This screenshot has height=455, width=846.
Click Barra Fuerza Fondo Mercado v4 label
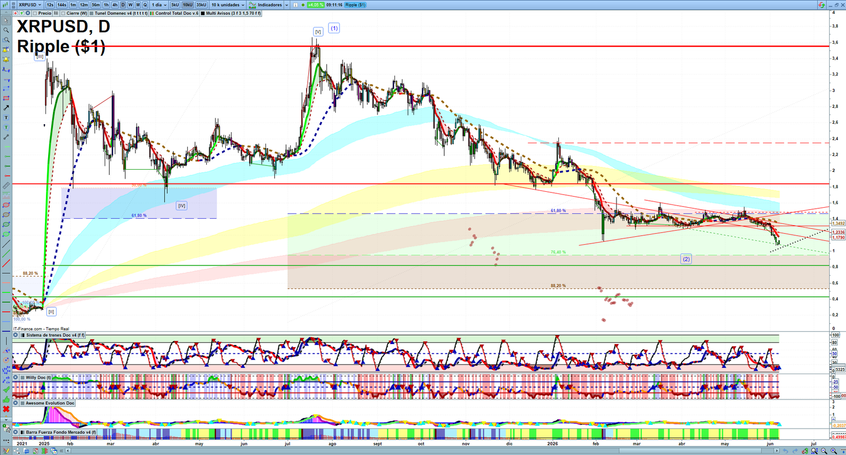[x=61, y=432]
